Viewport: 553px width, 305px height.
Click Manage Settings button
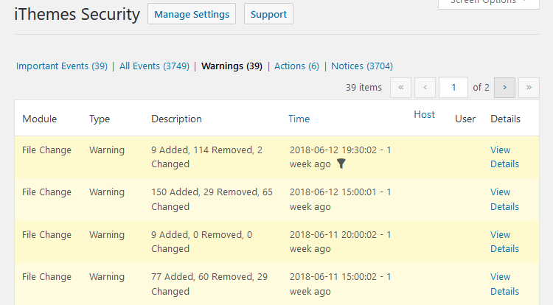click(192, 14)
